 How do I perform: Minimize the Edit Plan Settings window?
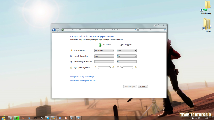pyautogui.click(x=155, y=25)
